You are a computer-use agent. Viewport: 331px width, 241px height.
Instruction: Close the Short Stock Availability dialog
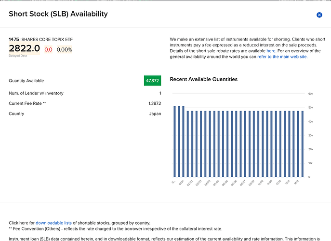pyautogui.click(x=319, y=15)
